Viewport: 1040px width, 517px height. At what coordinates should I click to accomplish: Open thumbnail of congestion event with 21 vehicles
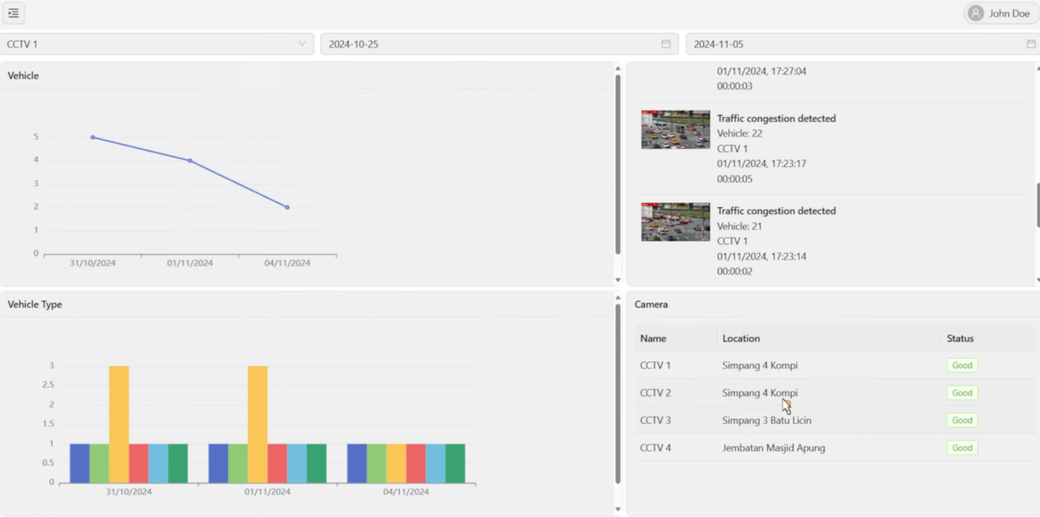pyautogui.click(x=675, y=222)
